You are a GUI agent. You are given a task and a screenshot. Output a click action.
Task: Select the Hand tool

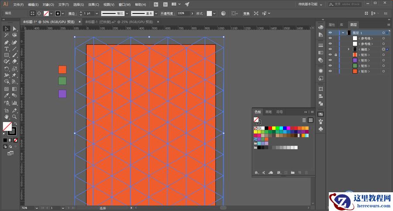pyautogui.click(x=7, y=117)
